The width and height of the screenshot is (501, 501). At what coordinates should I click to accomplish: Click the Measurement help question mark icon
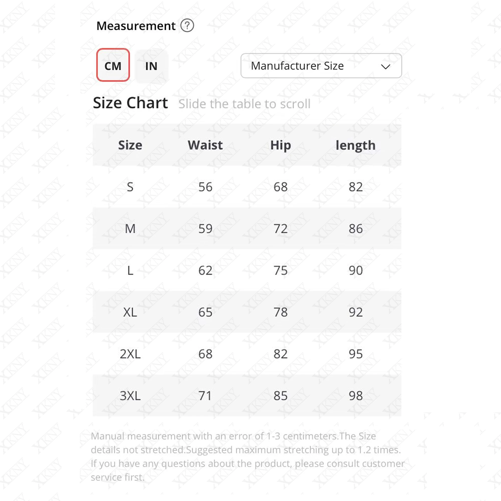(187, 26)
